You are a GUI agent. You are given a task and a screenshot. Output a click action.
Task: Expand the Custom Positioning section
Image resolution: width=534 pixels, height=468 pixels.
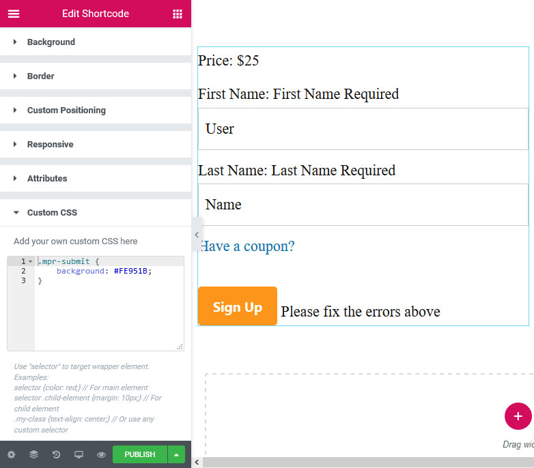click(x=66, y=111)
